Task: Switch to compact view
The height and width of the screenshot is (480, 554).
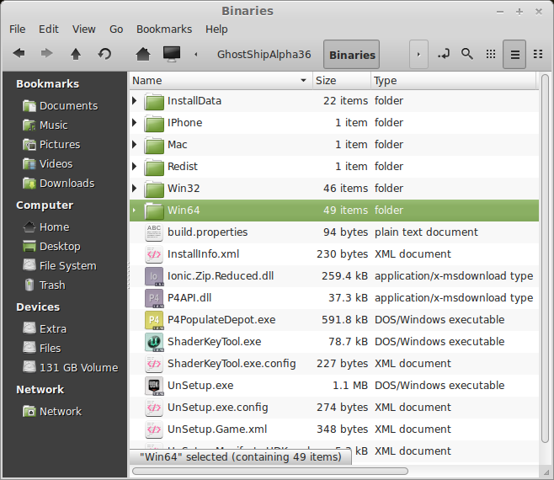Action: pyautogui.click(x=538, y=54)
